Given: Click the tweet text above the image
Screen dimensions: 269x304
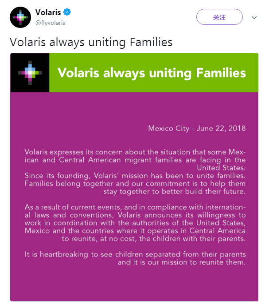Looking at the screenshot, I should point(91,43).
